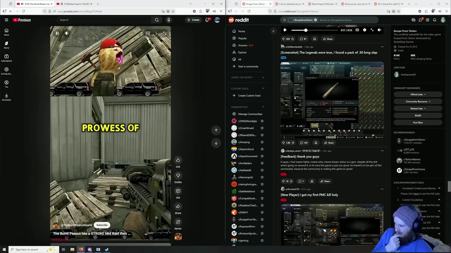The image size is (451, 253).
Task: Click Post Flairs bookmark button
Action: 418,123
